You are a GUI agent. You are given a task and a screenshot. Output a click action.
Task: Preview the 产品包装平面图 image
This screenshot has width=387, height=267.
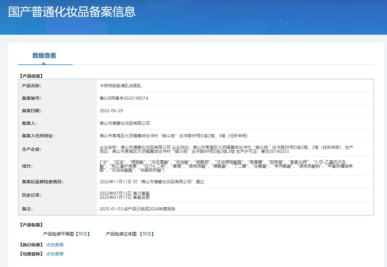pyautogui.click(x=83, y=234)
